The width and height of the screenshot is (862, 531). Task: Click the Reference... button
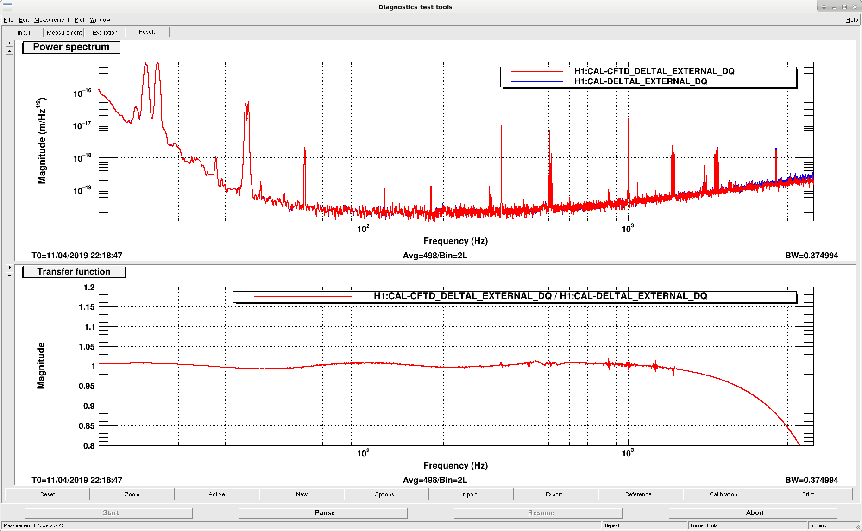[x=641, y=494]
